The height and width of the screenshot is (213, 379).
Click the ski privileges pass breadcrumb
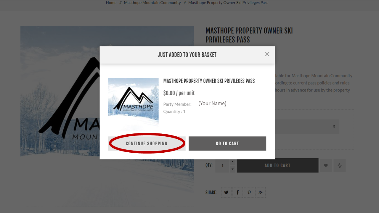pyautogui.click(x=228, y=3)
